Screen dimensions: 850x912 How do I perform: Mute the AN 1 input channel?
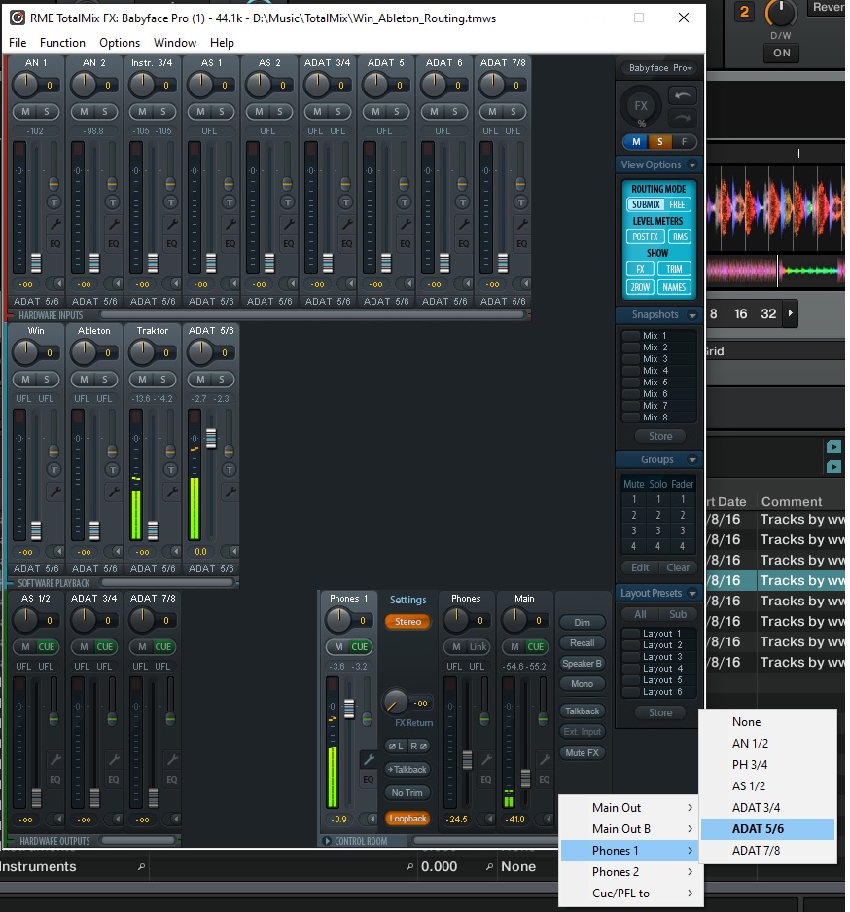tap(25, 112)
